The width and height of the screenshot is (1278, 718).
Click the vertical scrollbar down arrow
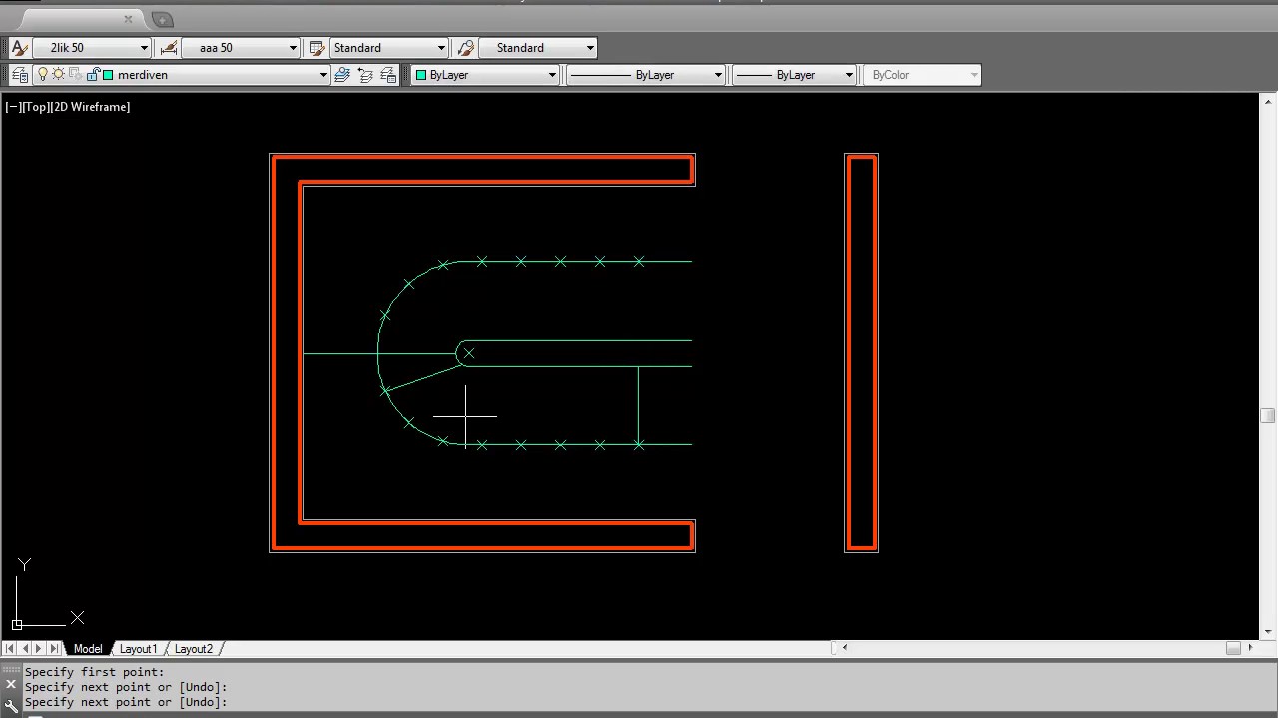click(1268, 631)
